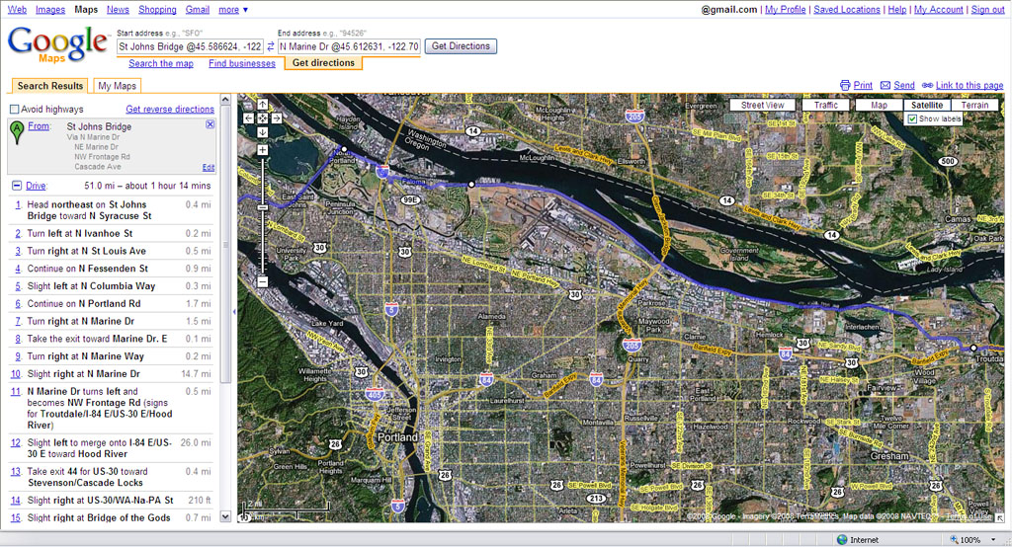Switch to the My Maps tab

click(117, 86)
